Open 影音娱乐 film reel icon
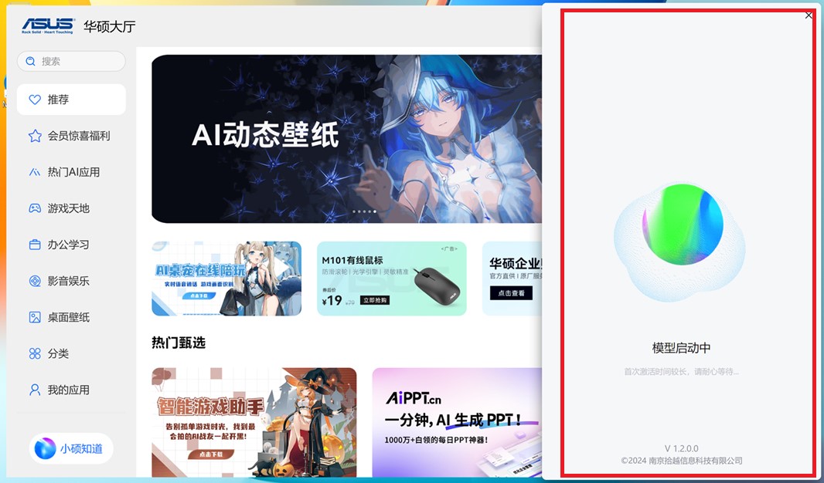The width and height of the screenshot is (824, 483). click(35, 281)
